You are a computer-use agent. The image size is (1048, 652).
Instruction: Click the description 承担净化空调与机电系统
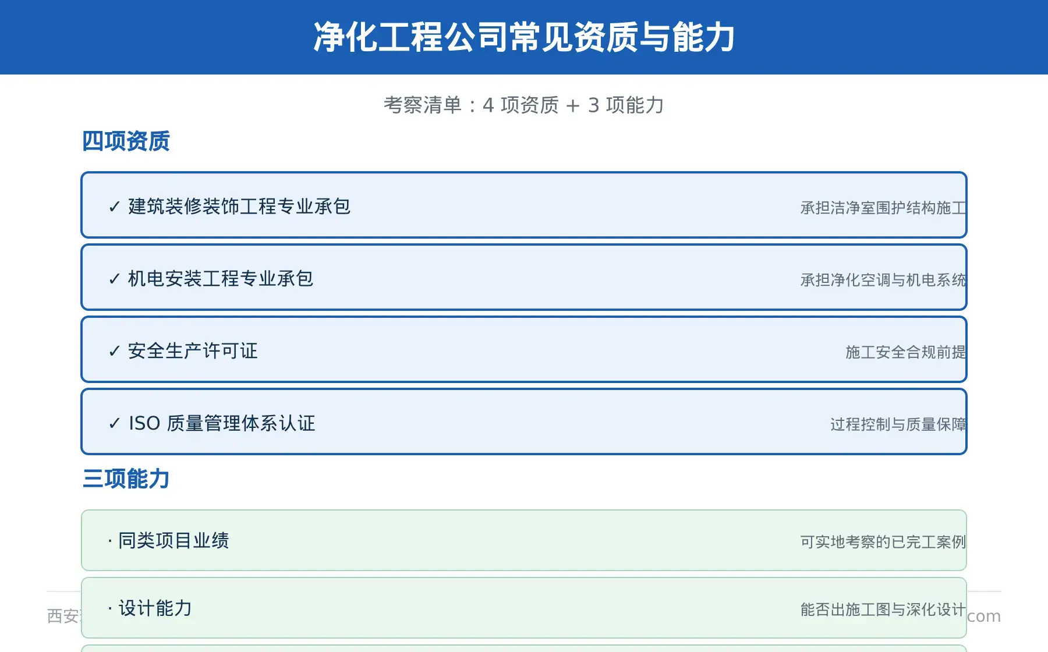click(883, 280)
